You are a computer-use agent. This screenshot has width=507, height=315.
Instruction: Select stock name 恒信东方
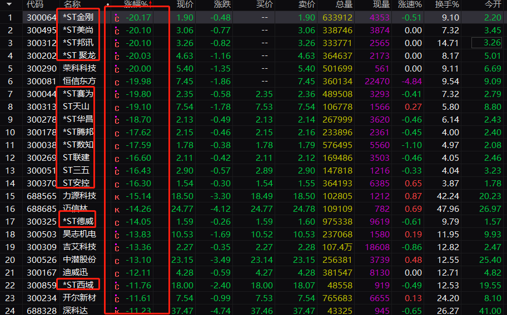coord(79,81)
